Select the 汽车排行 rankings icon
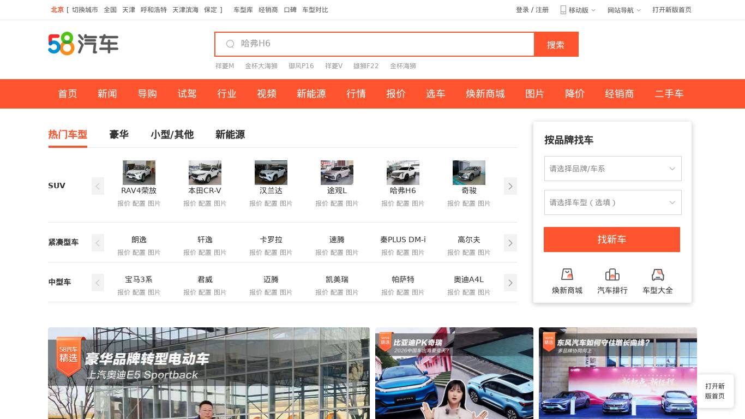 [612, 274]
